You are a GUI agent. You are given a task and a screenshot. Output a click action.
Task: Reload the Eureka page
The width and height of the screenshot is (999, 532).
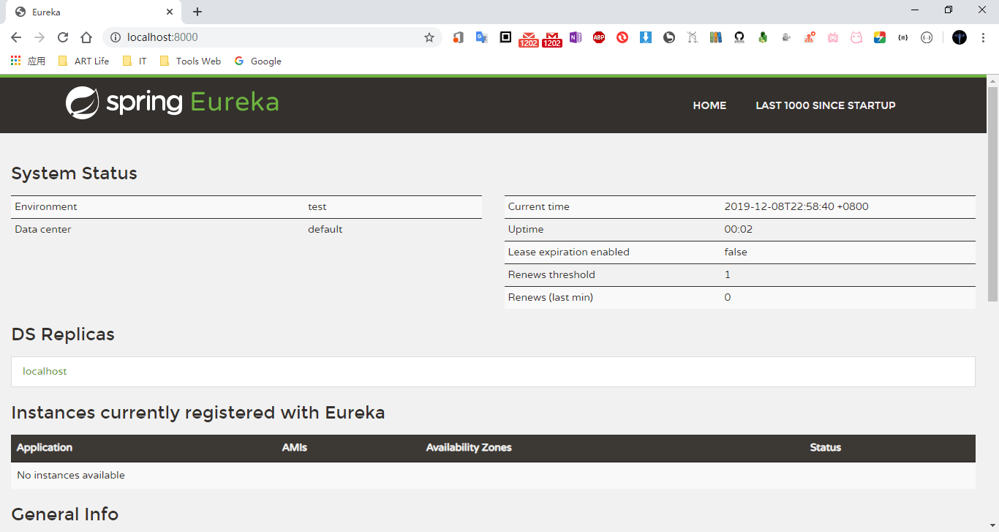pos(63,37)
